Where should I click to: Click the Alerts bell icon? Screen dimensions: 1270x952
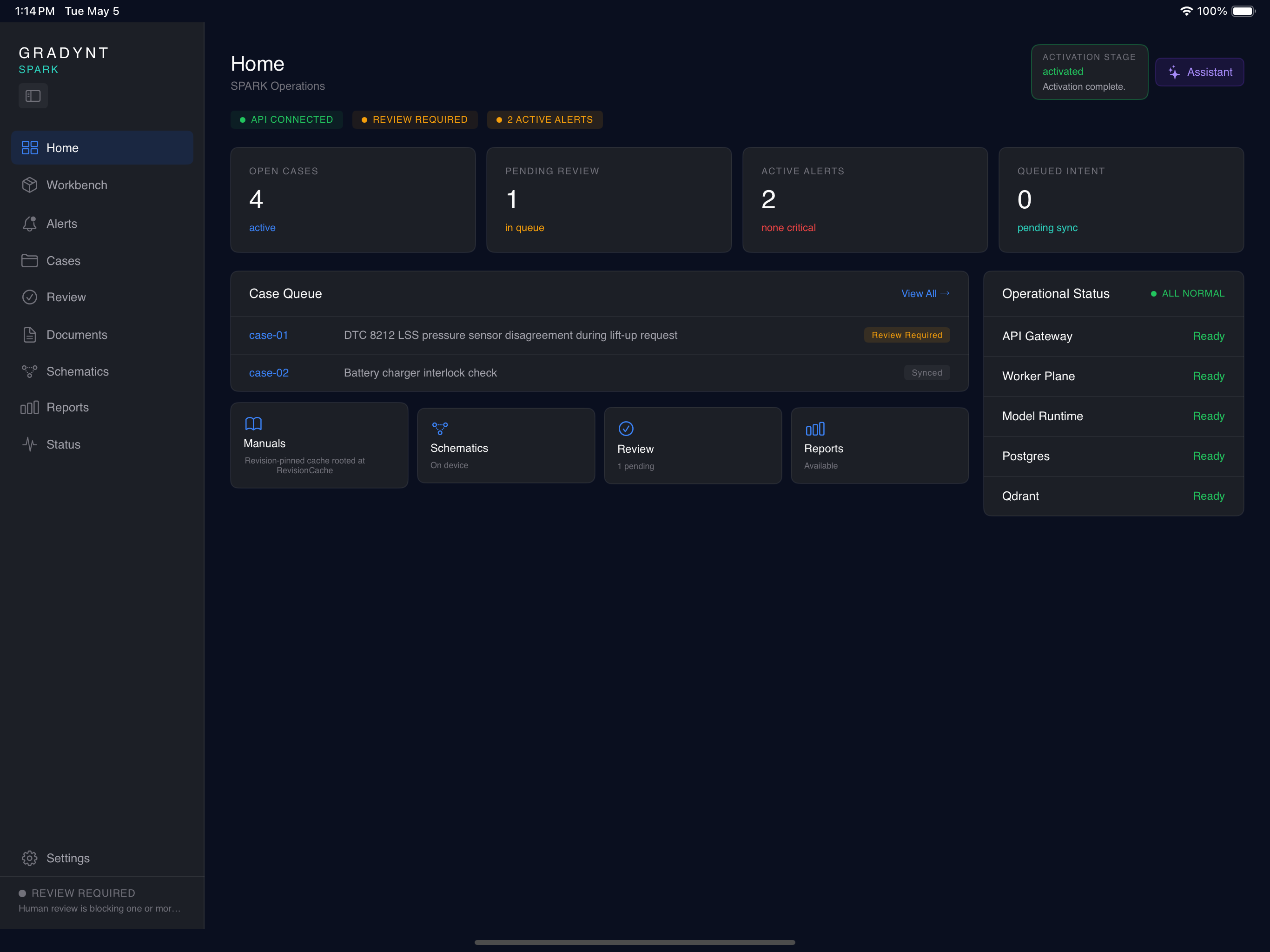point(29,224)
